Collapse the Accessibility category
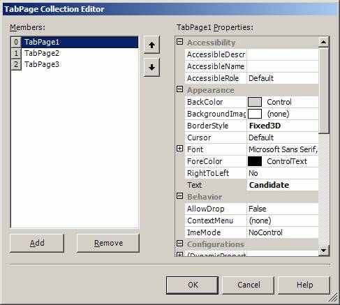Image resolution: width=340 pixels, height=305 pixels. point(179,42)
